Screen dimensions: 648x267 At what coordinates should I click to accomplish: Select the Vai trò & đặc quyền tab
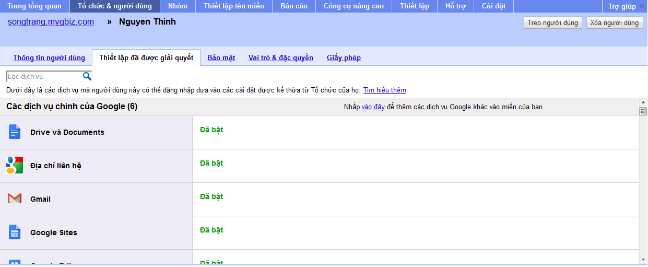280,57
